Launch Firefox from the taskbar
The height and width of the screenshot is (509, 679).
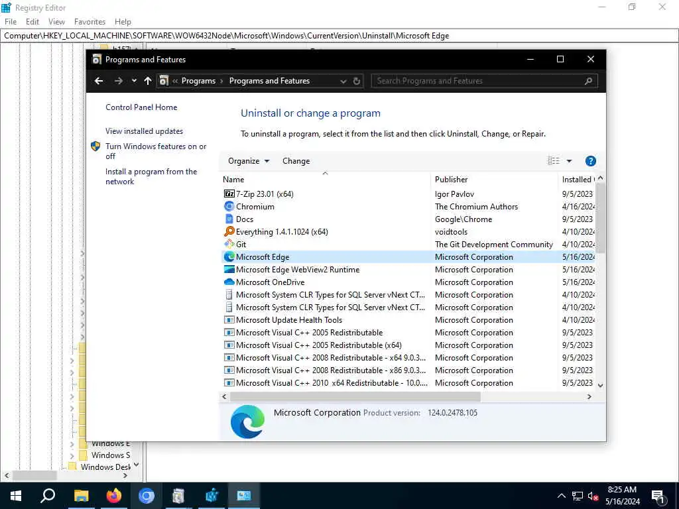click(114, 496)
